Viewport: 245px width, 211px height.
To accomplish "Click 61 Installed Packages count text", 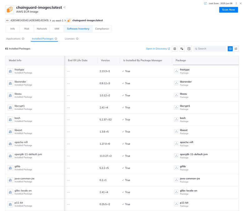I will click(17, 49).
